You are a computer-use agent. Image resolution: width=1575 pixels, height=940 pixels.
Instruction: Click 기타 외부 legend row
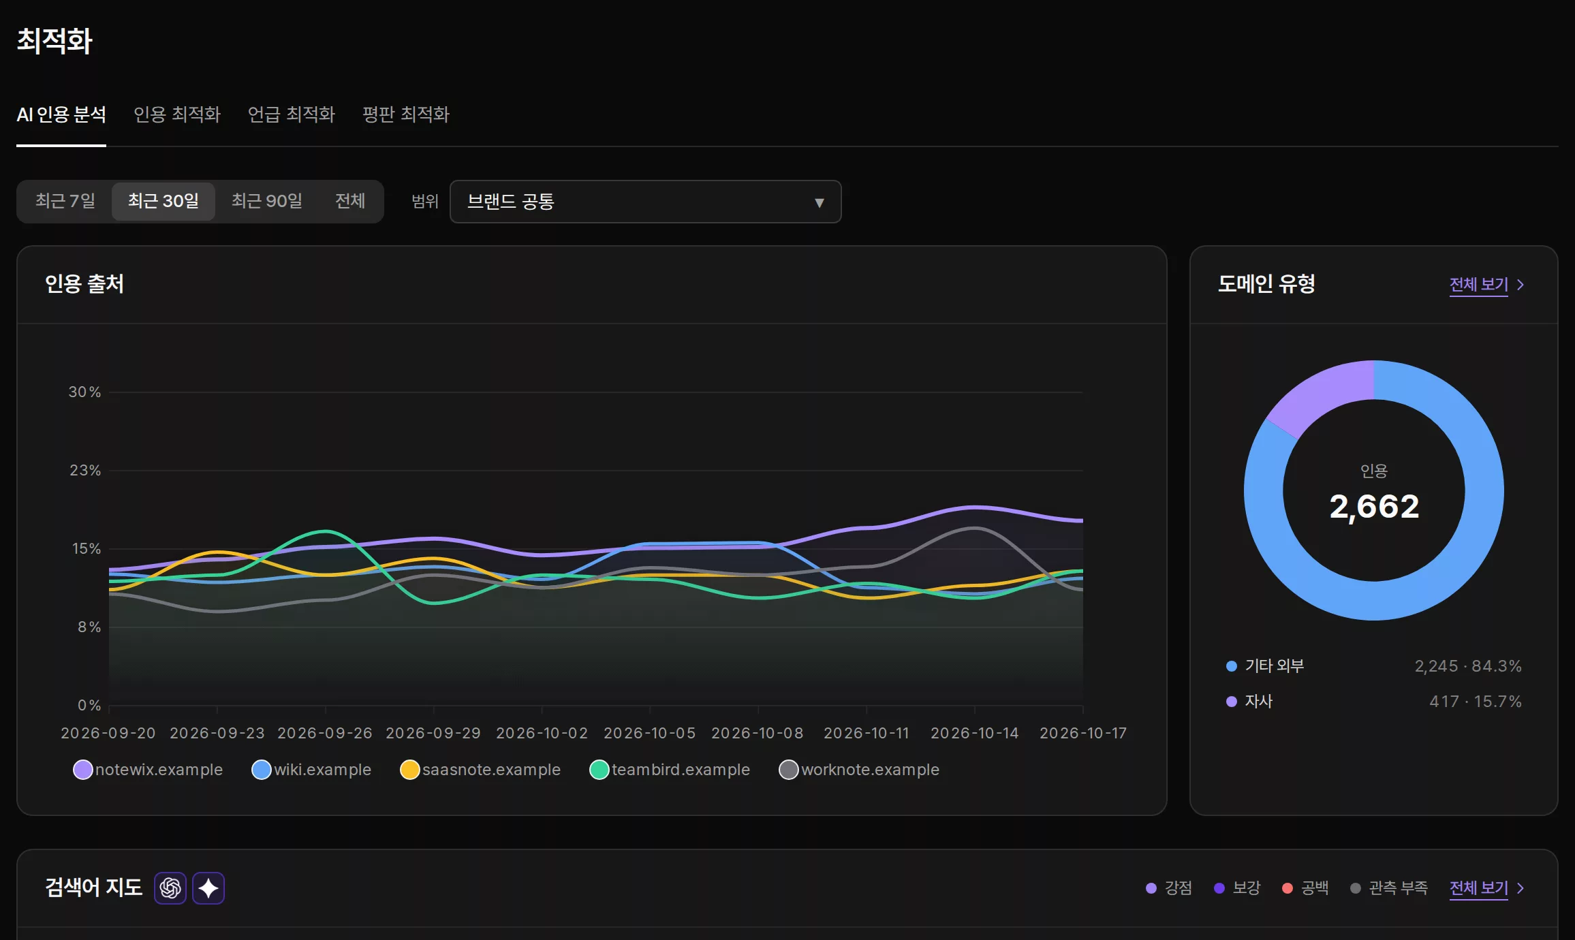1373,666
